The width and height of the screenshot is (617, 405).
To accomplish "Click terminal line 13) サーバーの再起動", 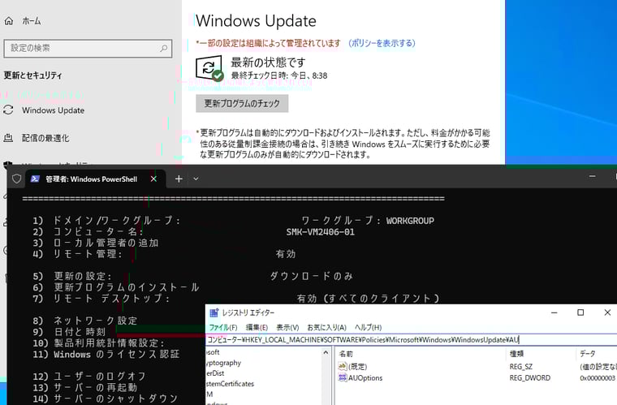I will [x=85, y=387].
